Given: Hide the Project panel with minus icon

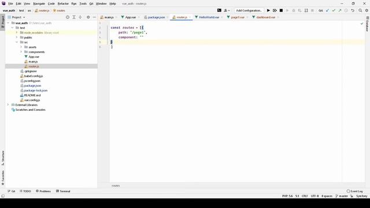Looking at the screenshot, I should coord(94,17).
